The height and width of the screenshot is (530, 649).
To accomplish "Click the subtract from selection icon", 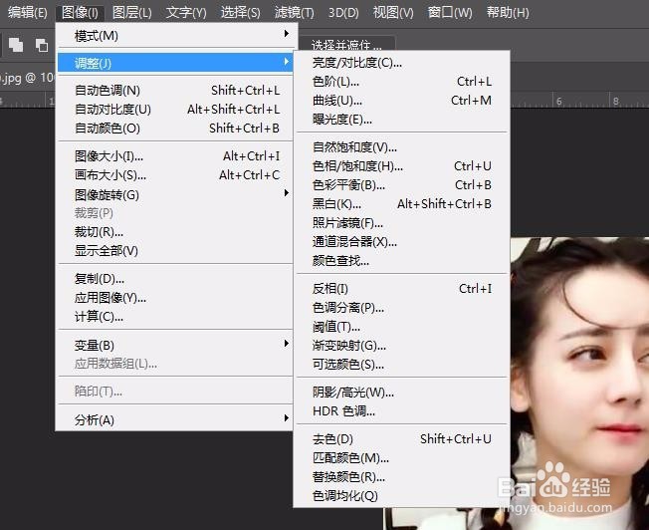I will 42,45.
